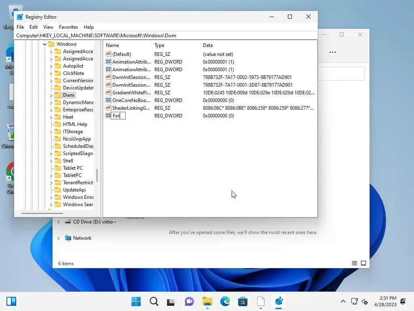
Task: Select the HTML Help folder icon
Action: pyautogui.click(x=58, y=124)
